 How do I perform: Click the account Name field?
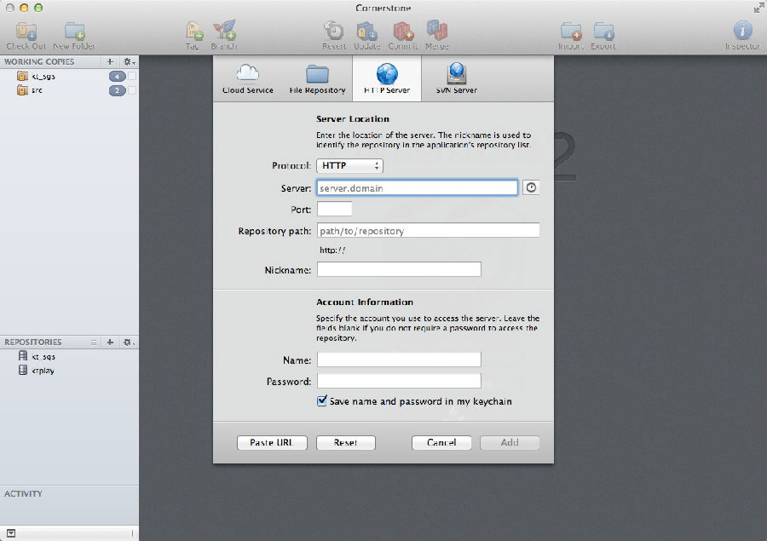click(399, 360)
